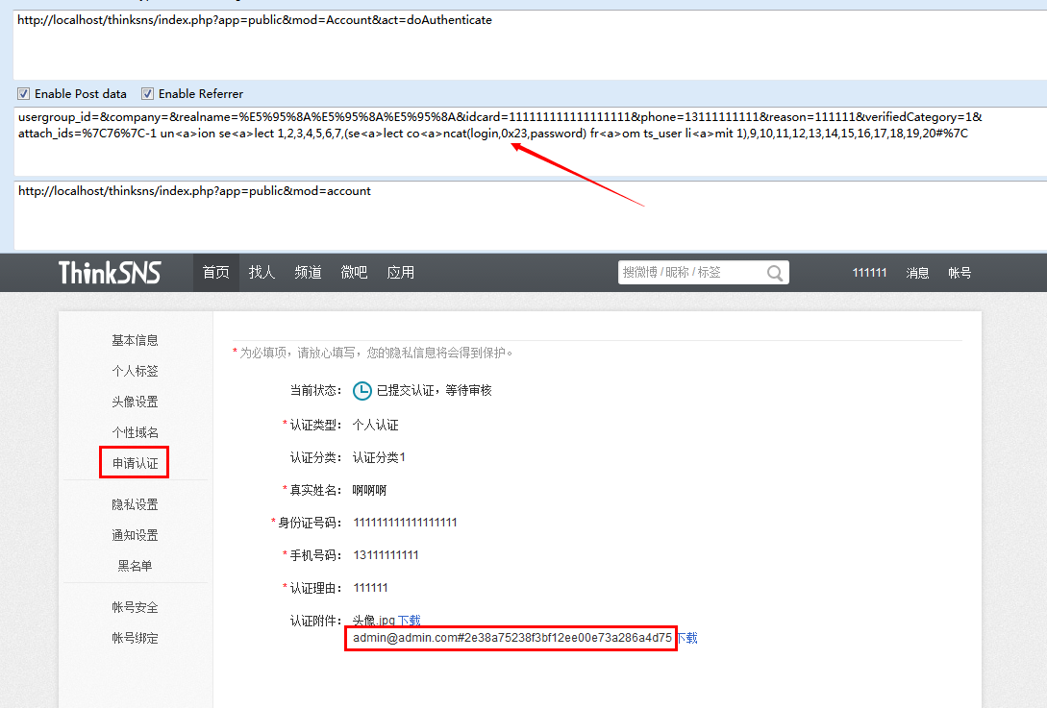Open the 首页 navigation tab
Screen dimensions: 1047x708
coord(215,272)
